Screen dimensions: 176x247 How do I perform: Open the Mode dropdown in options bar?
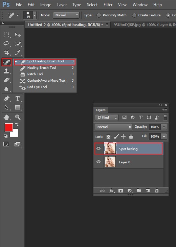tap(66, 15)
